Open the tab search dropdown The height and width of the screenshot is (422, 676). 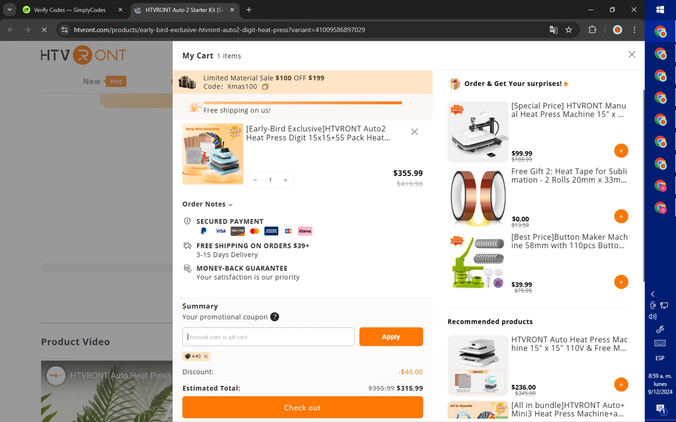[9, 9]
